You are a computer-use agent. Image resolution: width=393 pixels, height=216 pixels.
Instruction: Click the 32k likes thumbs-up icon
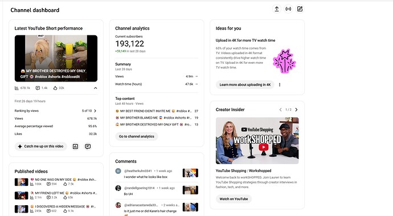55,88
